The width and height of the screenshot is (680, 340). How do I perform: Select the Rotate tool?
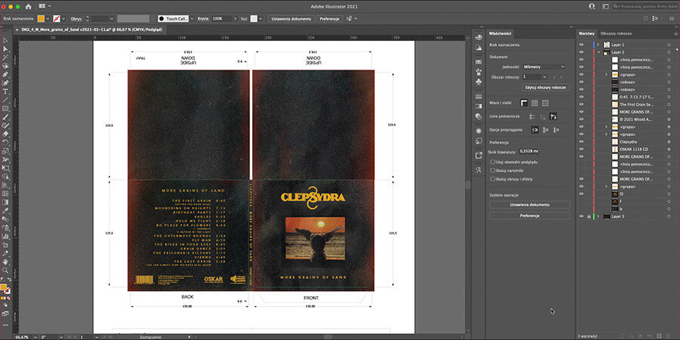[x=5, y=143]
